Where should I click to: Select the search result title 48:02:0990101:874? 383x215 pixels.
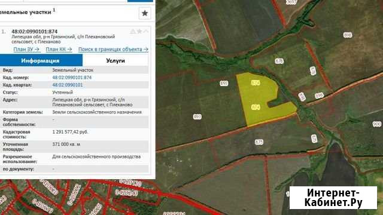point(35,32)
